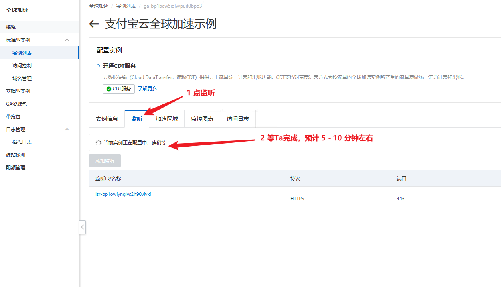Open 源站探测 in the sidebar
501x287 pixels.
16,155
